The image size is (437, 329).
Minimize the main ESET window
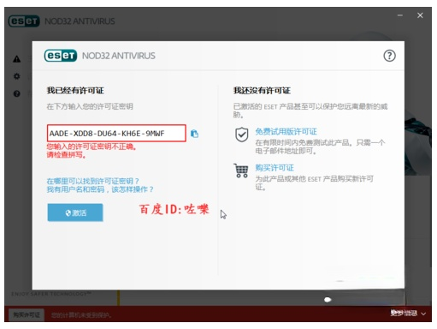[400, 15]
